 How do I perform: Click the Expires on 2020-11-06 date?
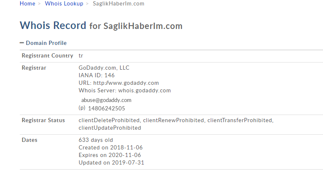[x=110, y=155]
